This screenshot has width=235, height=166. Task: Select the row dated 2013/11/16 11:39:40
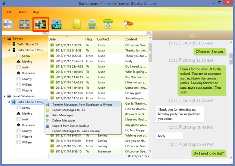pyautogui.click(x=99, y=72)
